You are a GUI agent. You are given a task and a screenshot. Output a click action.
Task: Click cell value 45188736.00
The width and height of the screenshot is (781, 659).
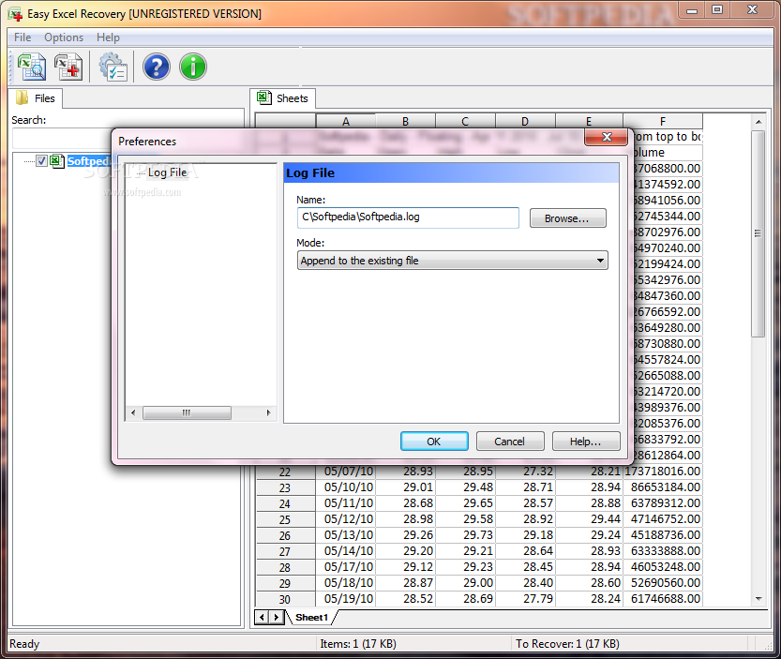[663, 535]
